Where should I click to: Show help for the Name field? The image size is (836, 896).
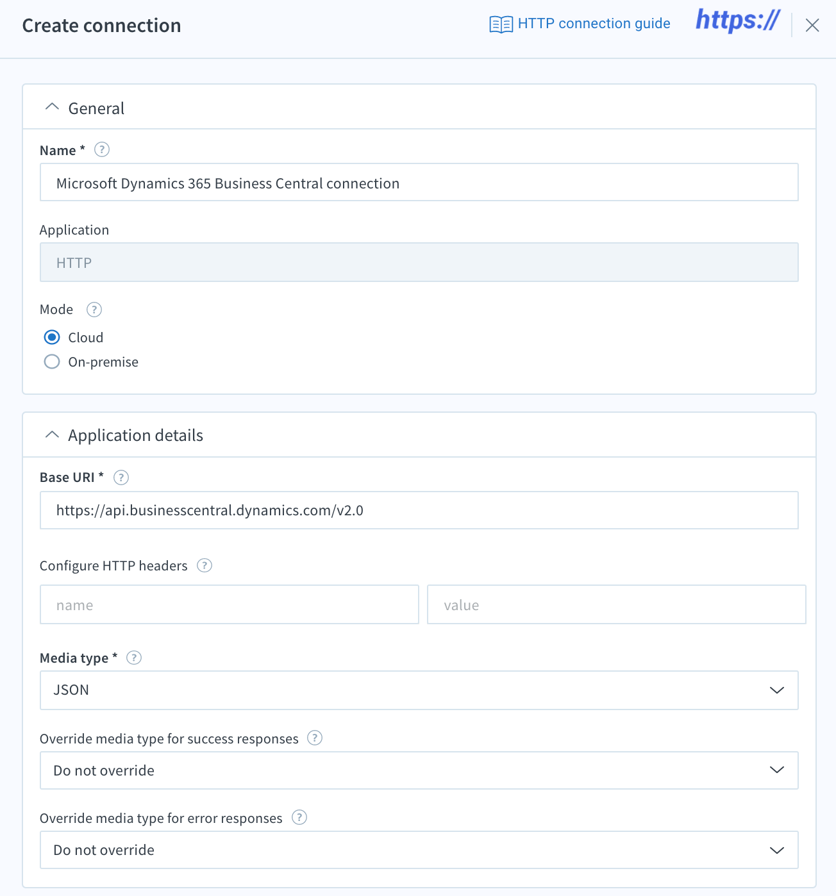pos(102,149)
